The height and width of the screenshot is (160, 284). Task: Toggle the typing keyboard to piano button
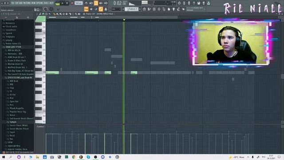tap(86, 9)
